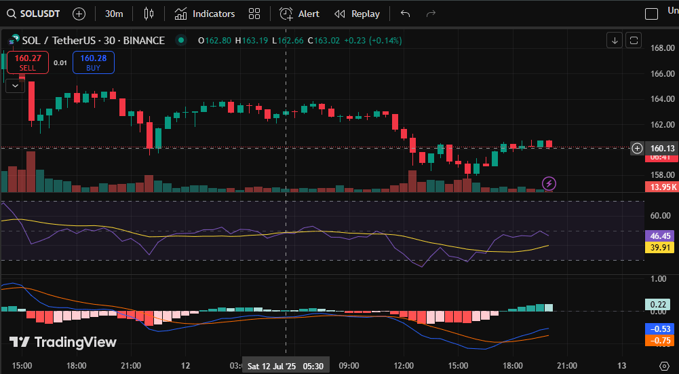Open the candlestick chart type menu
679x374 pixels.
[x=150, y=14]
